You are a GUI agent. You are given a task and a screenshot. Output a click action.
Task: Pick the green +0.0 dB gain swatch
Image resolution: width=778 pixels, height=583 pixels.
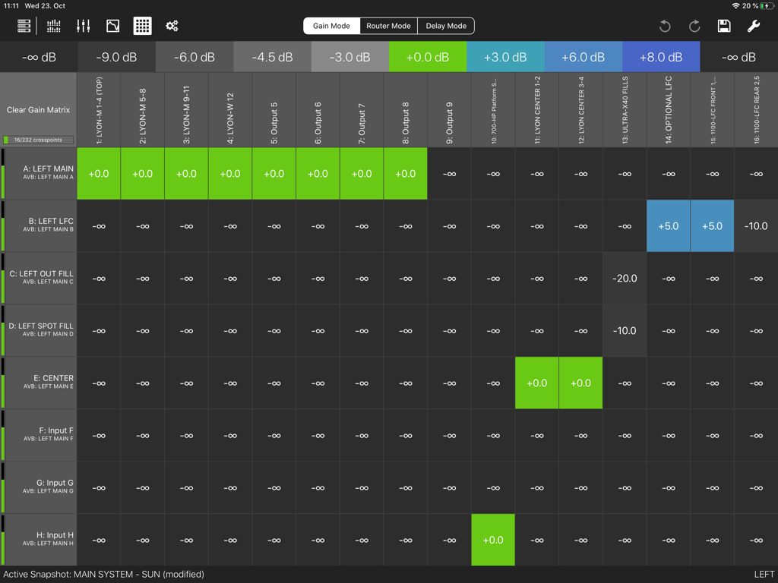427,56
